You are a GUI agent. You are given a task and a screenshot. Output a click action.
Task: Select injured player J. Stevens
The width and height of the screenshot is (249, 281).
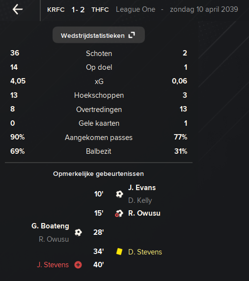click(x=53, y=265)
